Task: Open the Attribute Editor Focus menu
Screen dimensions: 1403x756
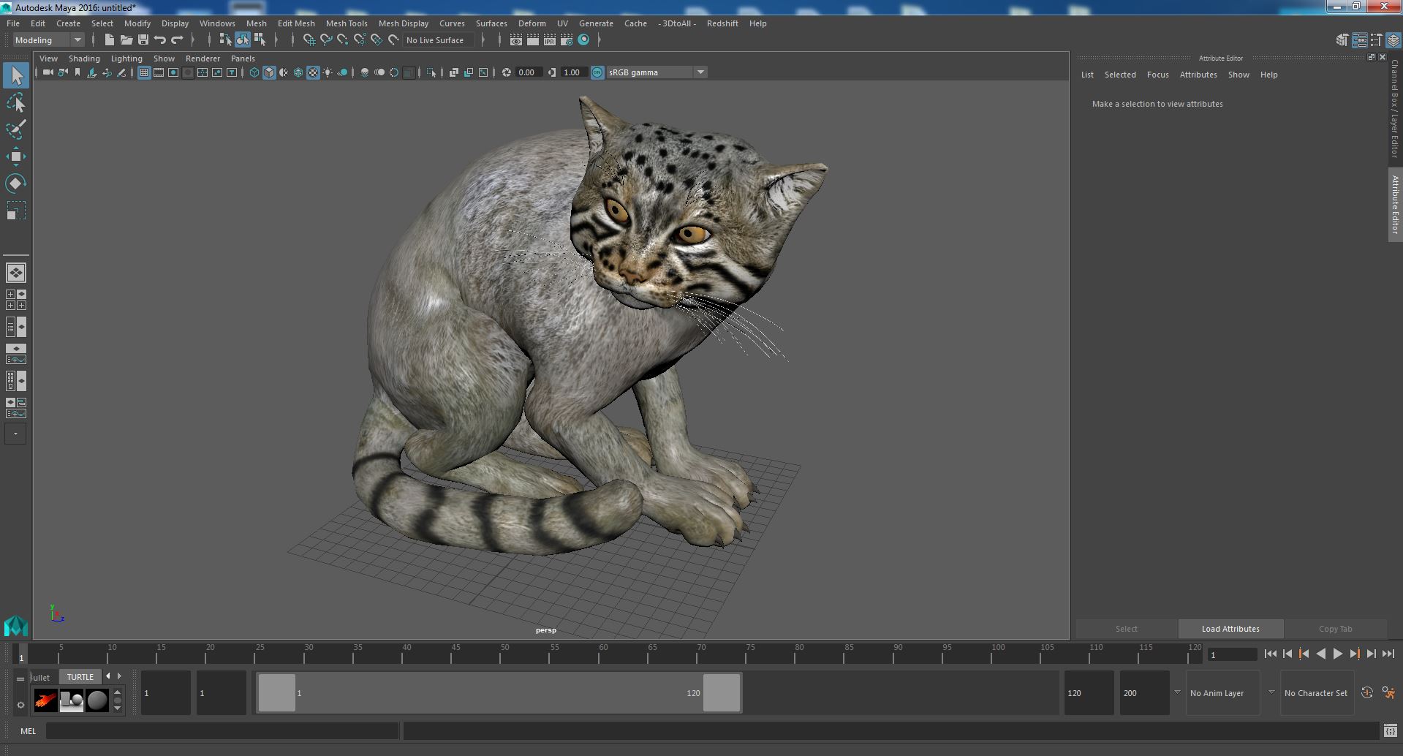Action: pos(1157,75)
